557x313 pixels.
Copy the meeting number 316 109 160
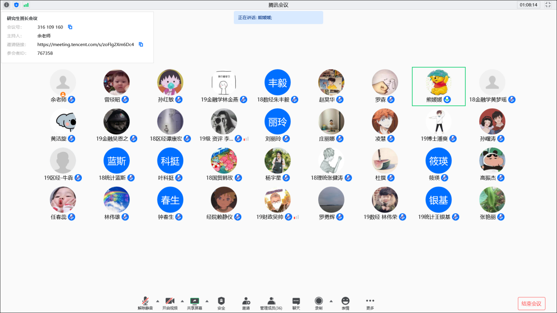coord(70,27)
